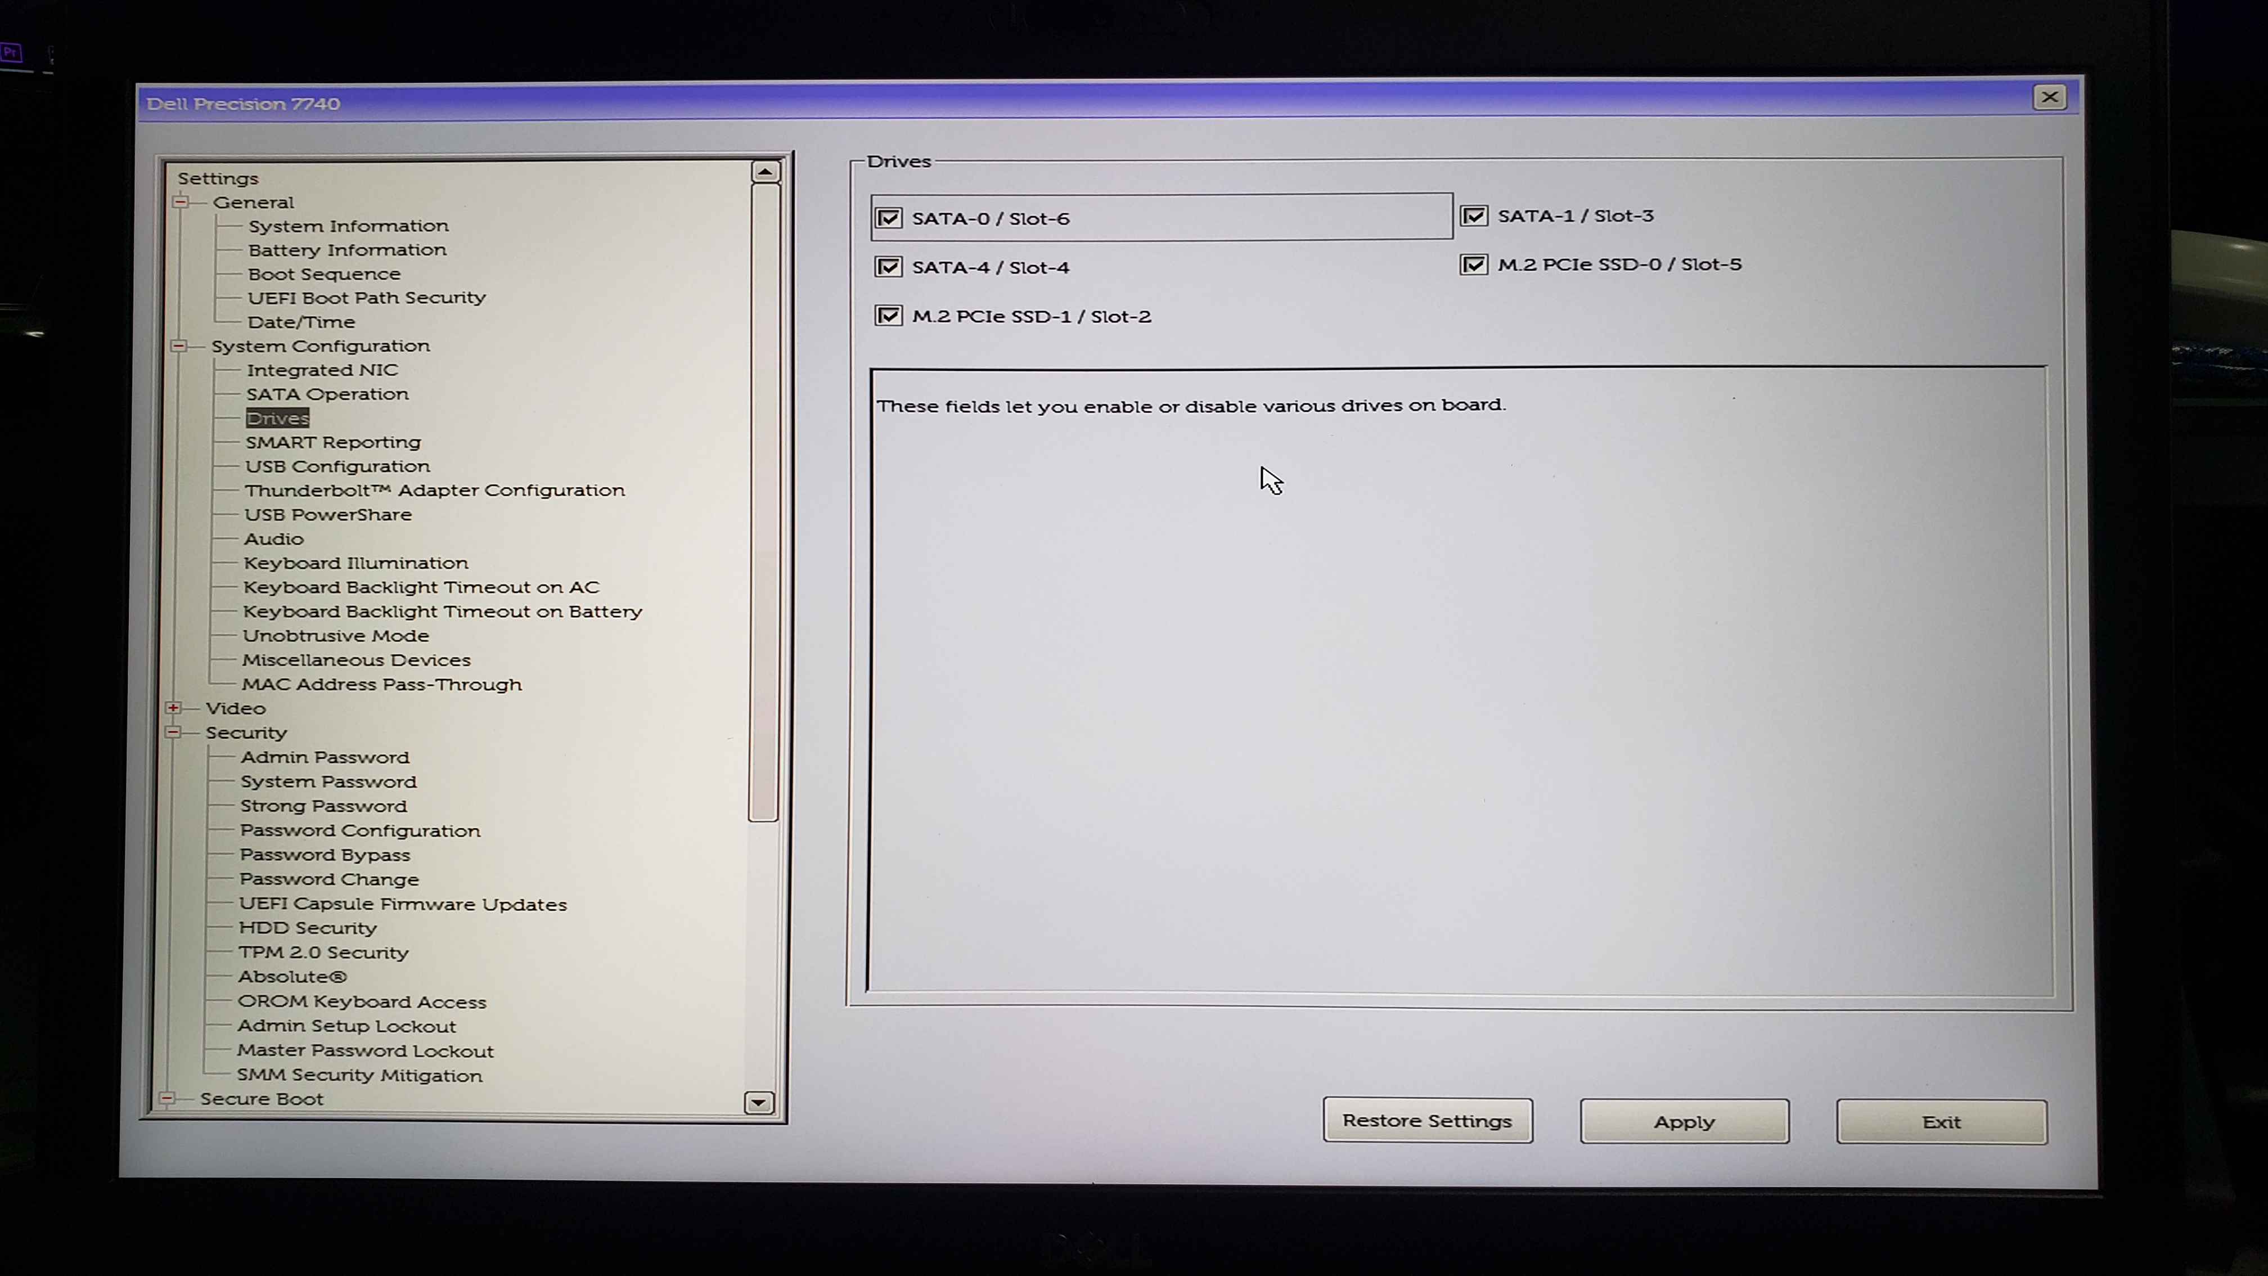Viewport: 2268px width, 1276px height.
Task: Select Absolute® setting
Action: 292,977
